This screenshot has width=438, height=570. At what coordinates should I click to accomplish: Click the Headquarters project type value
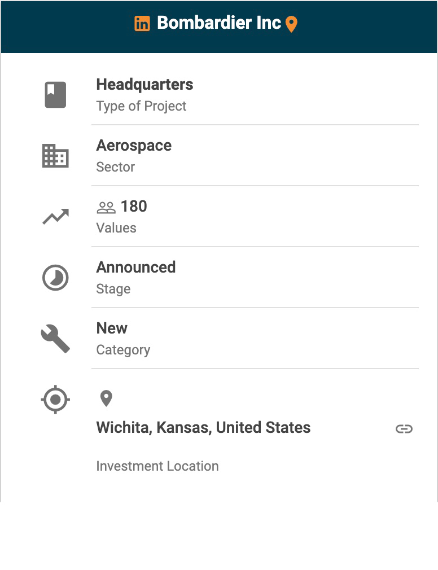click(144, 85)
